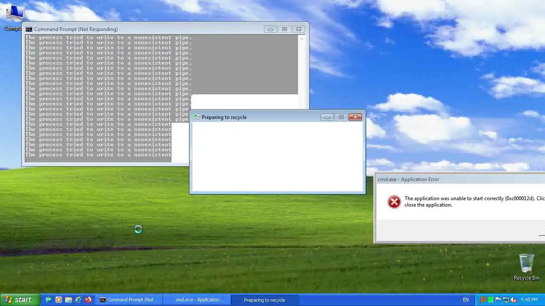The height and width of the screenshot is (306, 545).
Task: Maximize the Command Prompt window
Action: click(x=284, y=29)
